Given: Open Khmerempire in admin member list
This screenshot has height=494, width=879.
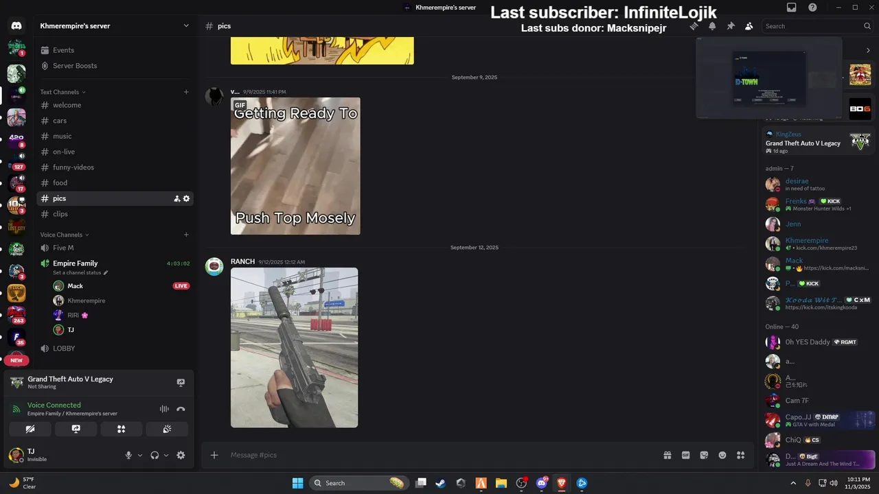Looking at the screenshot, I should point(807,241).
